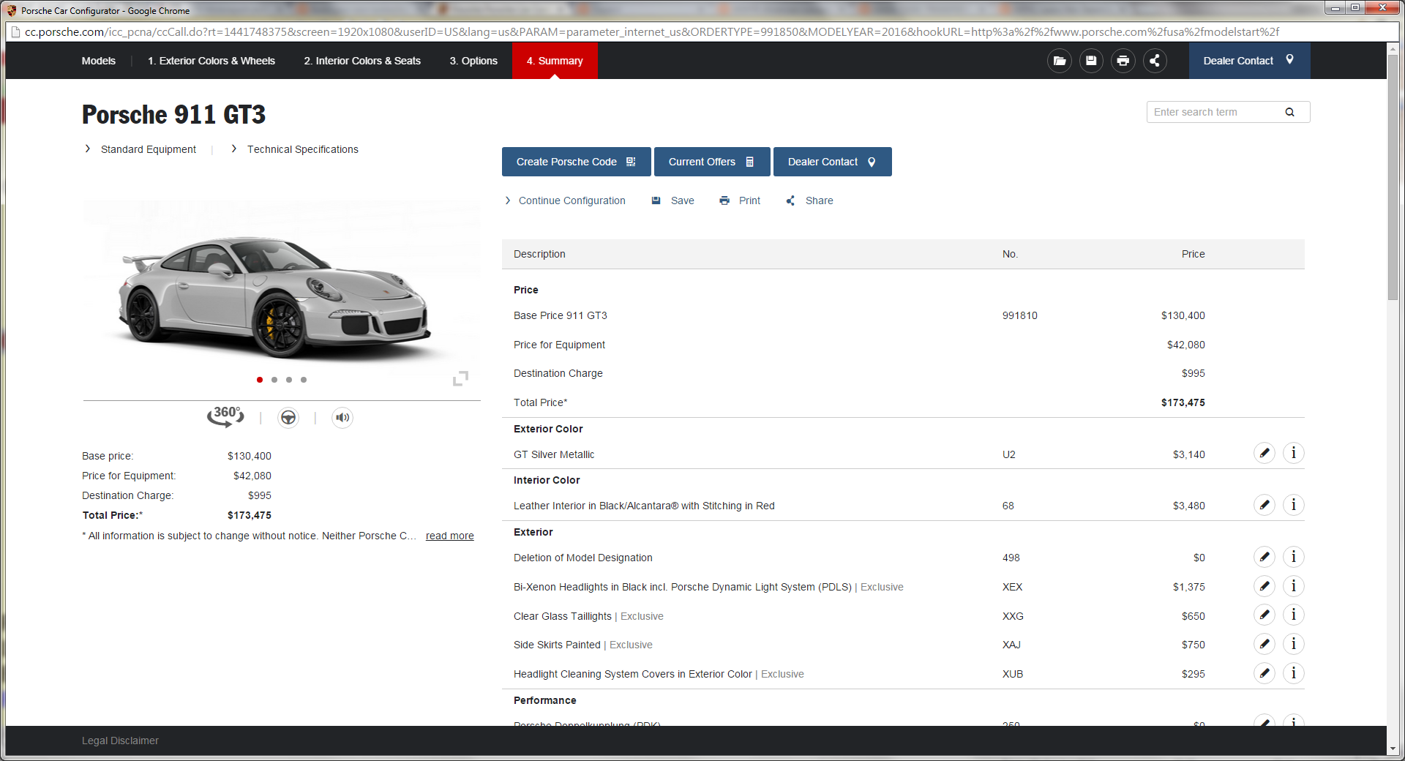Viewport: 1405px width, 761px height.
Task: Click Print link below buttons
Action: click(740, 200)
